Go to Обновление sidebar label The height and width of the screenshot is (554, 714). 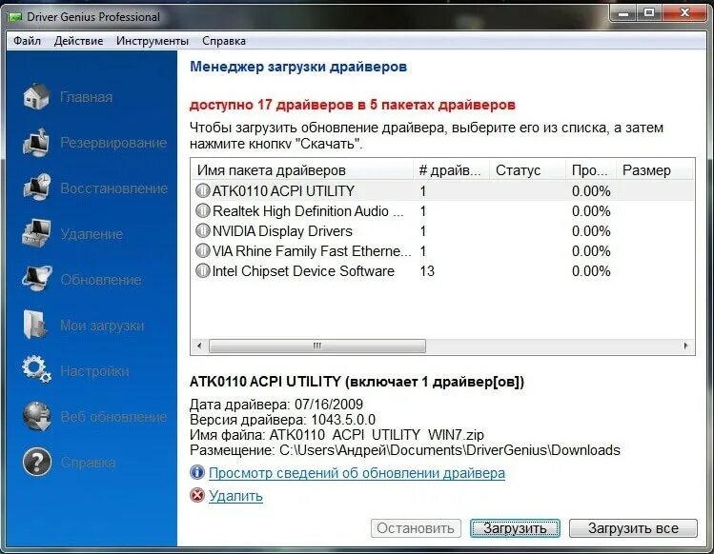(101, 279)
